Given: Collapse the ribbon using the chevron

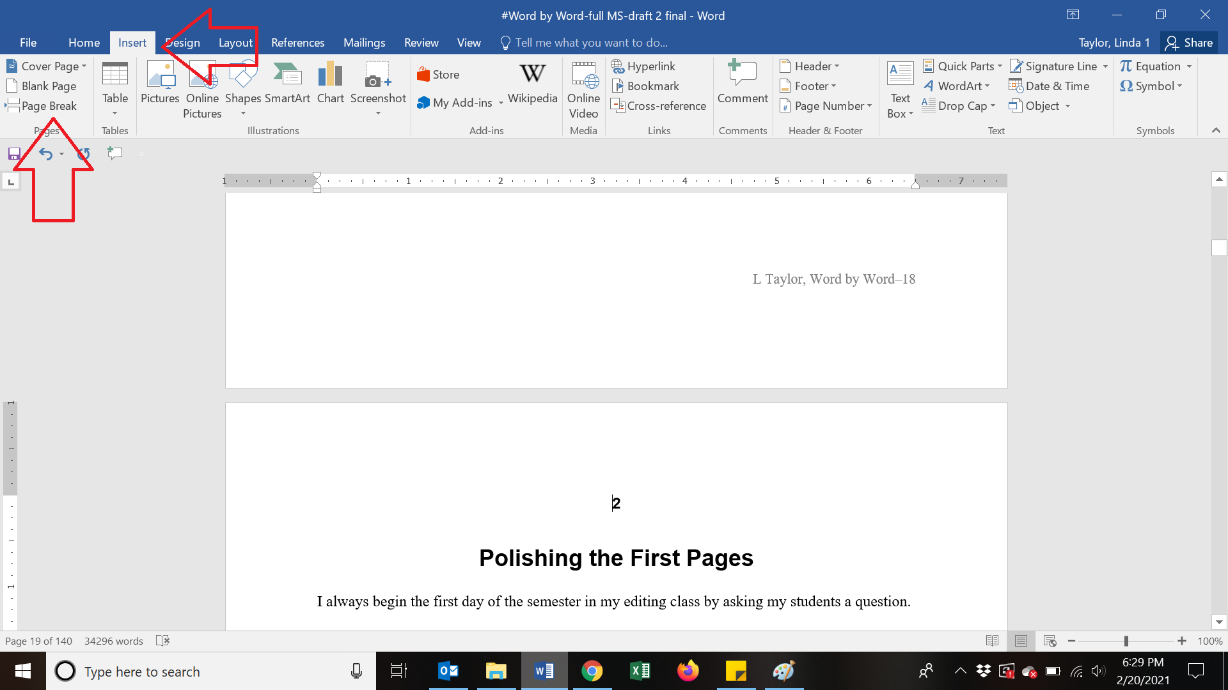Looking at the screenshot, I should 1216,130.
